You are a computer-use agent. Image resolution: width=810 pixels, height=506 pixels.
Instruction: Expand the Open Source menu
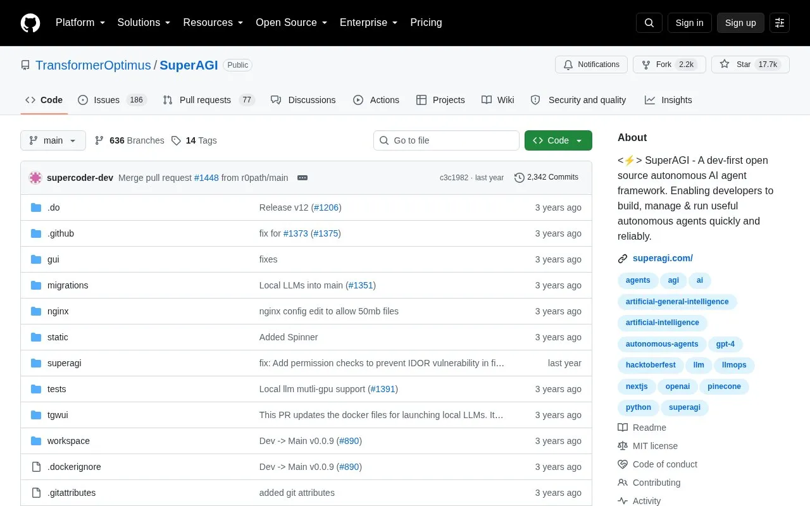291,23
